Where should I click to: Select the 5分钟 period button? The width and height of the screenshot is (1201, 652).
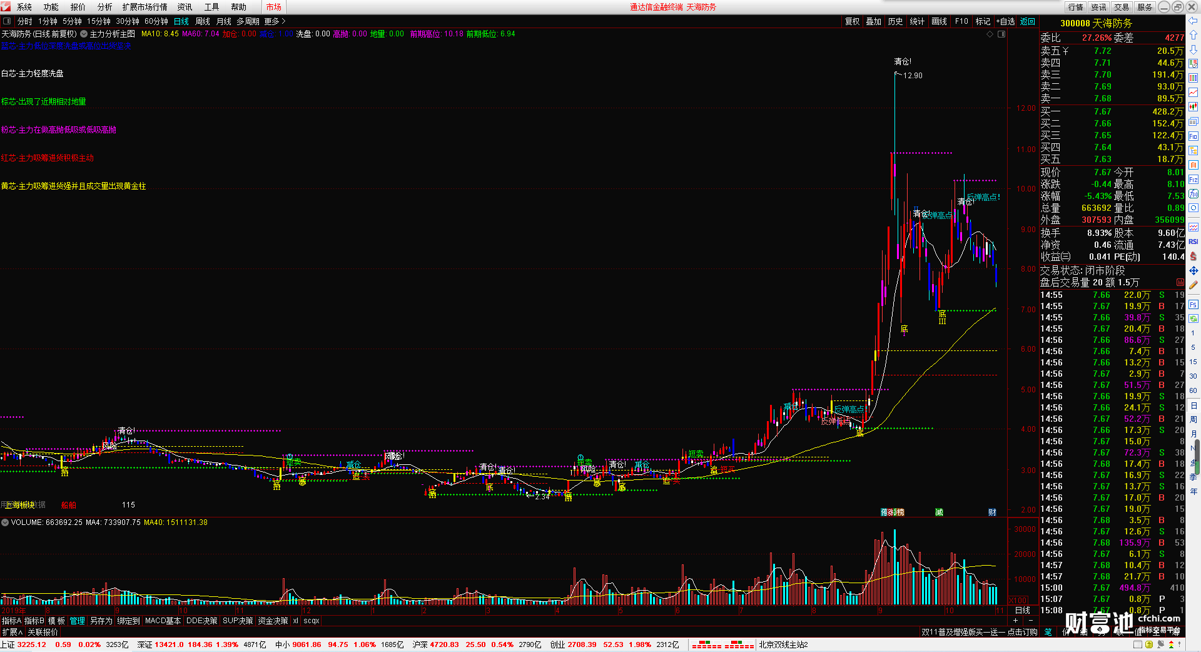(72, 21)
